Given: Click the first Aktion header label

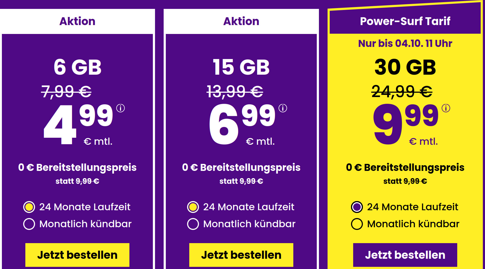Looking at the screenshot, I should (77, 21).
